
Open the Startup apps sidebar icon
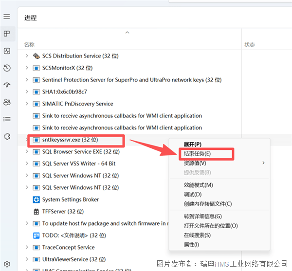7,85
